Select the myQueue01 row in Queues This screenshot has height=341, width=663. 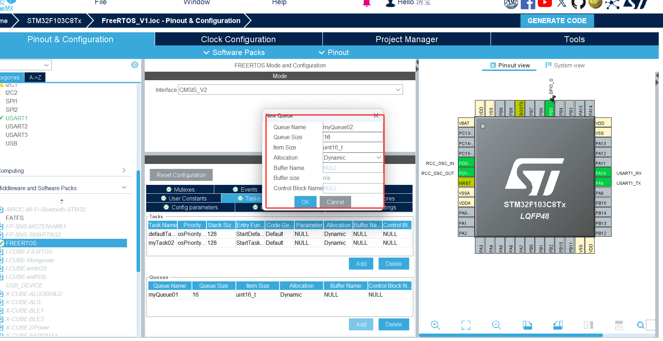coord(280,295)
